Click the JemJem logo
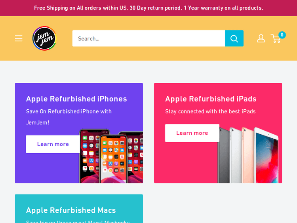The height and width of the screenshot is (223, 297). point(44,38)
